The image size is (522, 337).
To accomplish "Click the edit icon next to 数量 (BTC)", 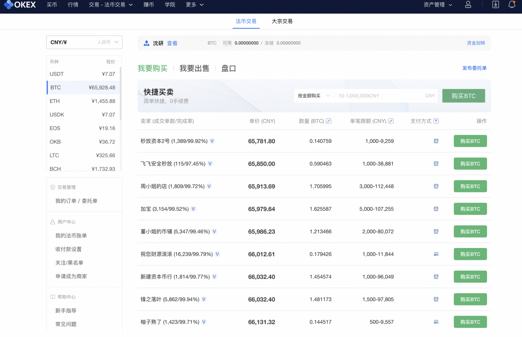I will click(329, 121).
